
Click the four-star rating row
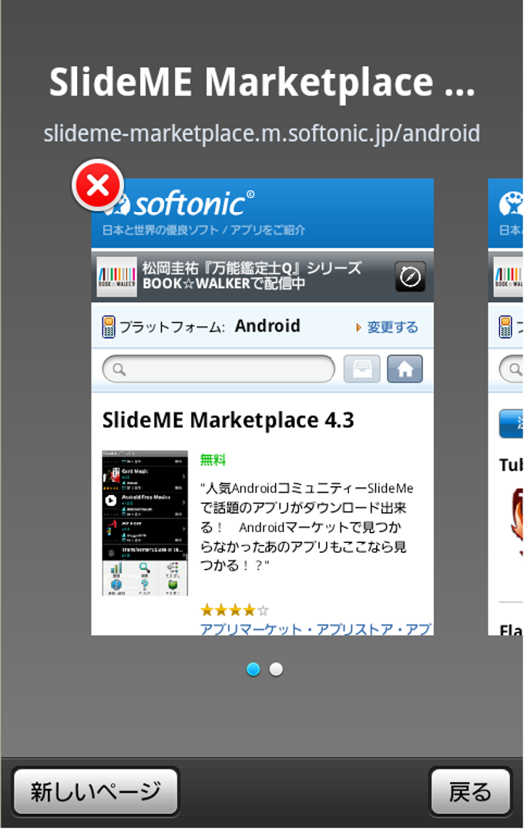coord(234,611)
